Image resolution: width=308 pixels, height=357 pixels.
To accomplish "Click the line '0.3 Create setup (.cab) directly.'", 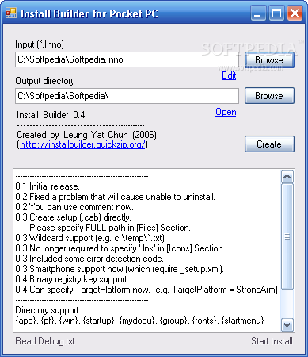I will [x=73, y=217].
